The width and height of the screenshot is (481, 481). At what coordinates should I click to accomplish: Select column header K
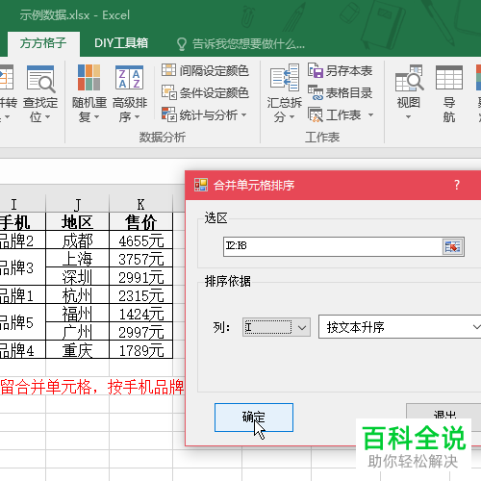coord(141,204)
